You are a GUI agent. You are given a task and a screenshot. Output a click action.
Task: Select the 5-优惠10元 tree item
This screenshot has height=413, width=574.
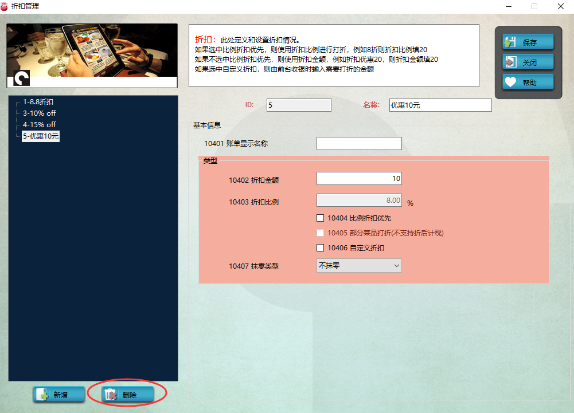tap(41, 136)
